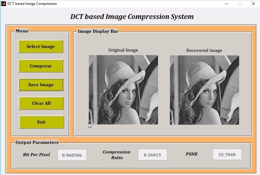Click the 'Image Display Bar' panel title
Image resolution: width=260 pixels, height=175 pixels.
[98, 31]
